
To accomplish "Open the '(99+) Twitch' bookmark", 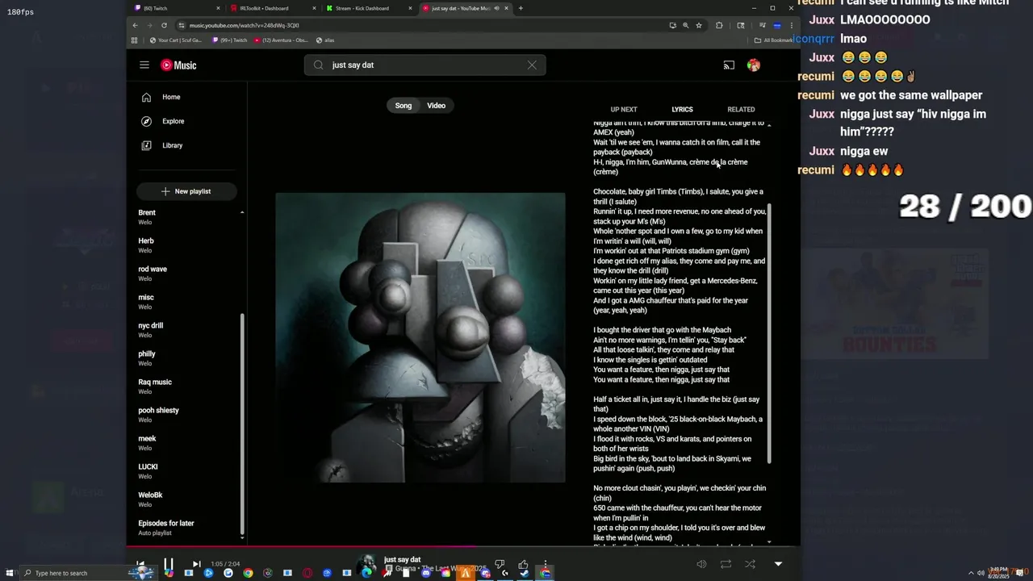I will [x=230, y=40].
